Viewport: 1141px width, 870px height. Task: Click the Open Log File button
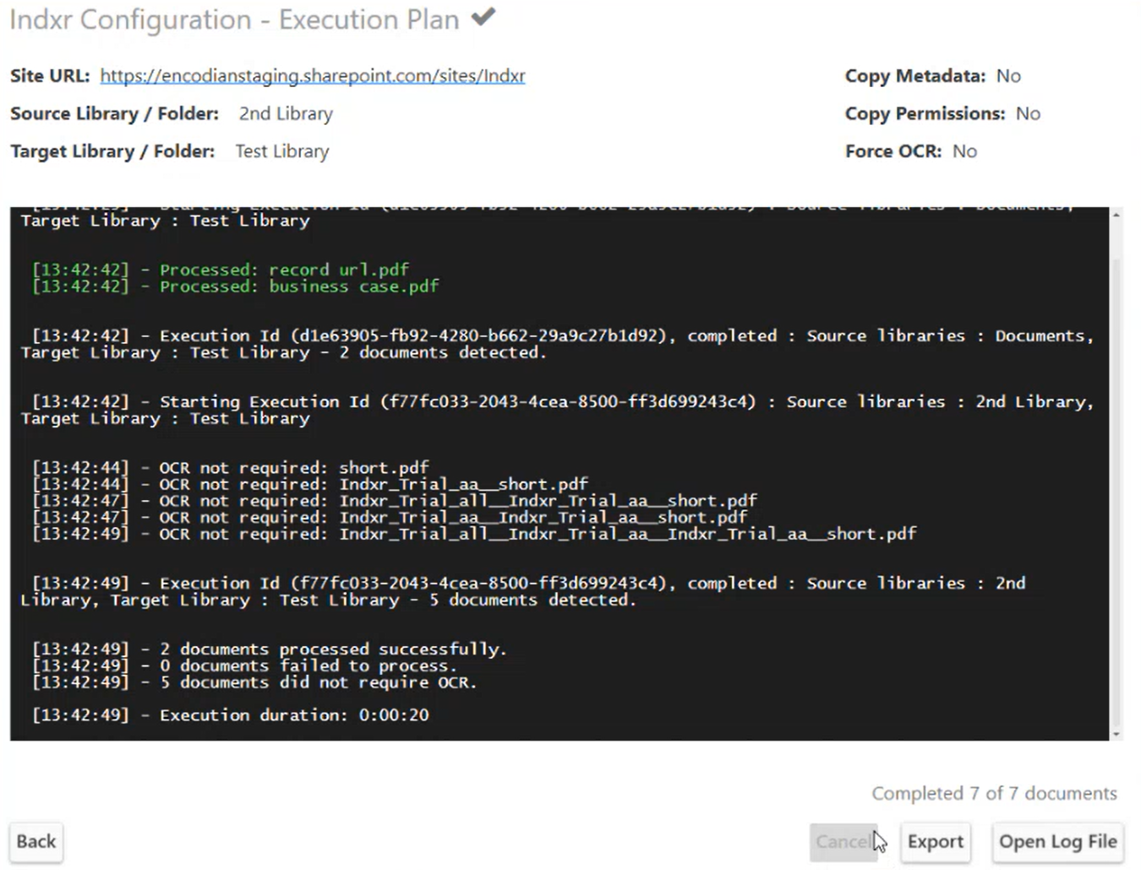(1057, 841)
